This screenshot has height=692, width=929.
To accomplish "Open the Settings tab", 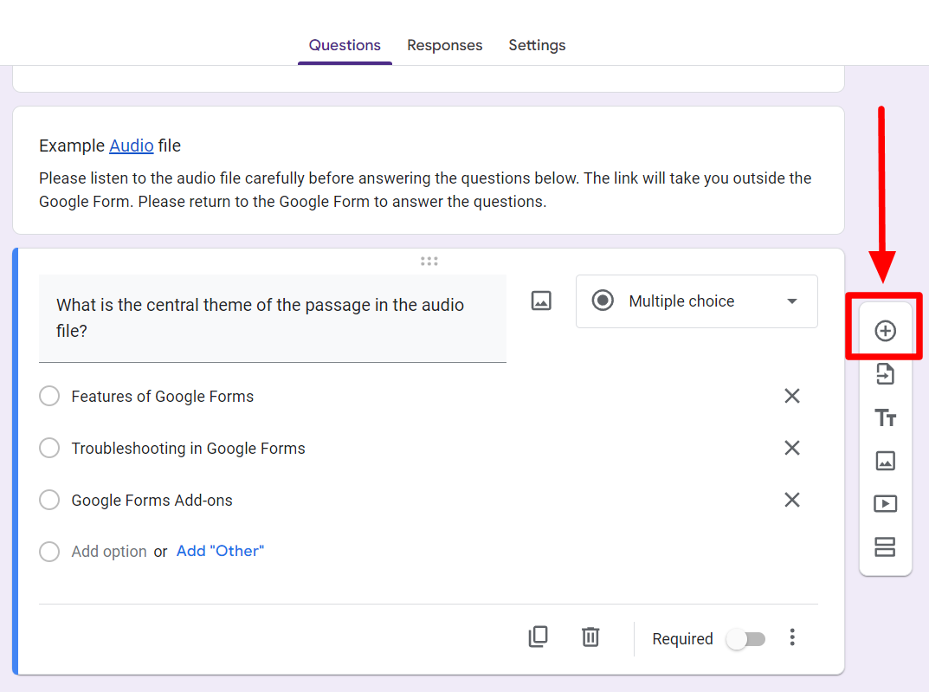I will pyautogui.click(x=537, y=44).
